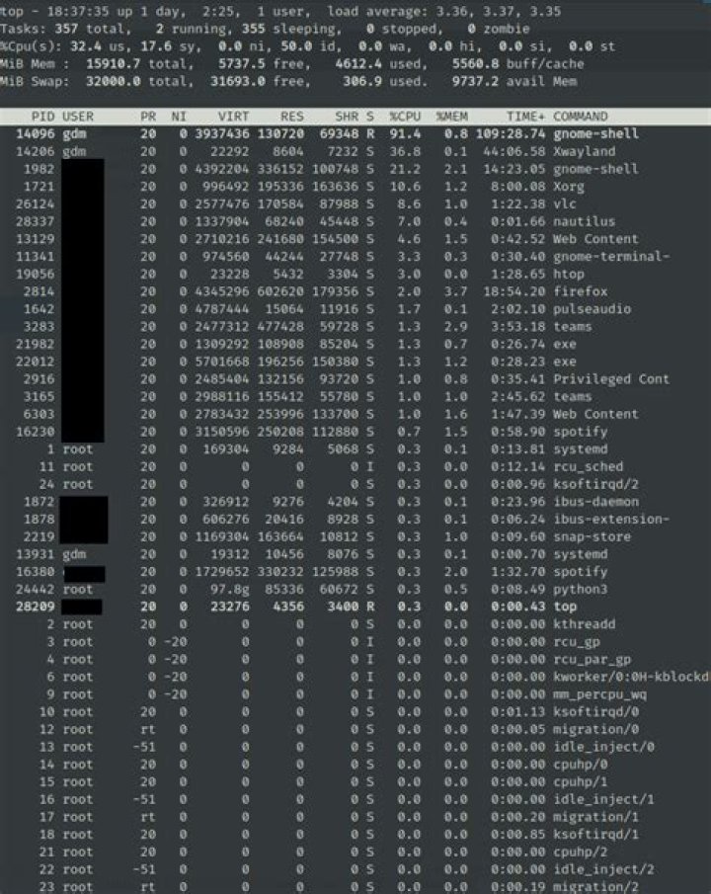Click the USER column header

[x=78, y=117]
